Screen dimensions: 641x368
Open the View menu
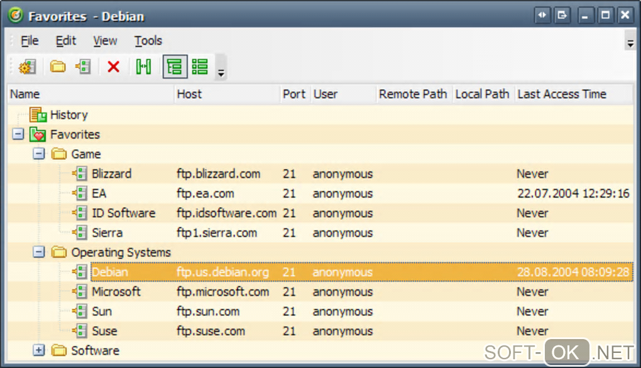pyautogui.click(x=105, y=41)
